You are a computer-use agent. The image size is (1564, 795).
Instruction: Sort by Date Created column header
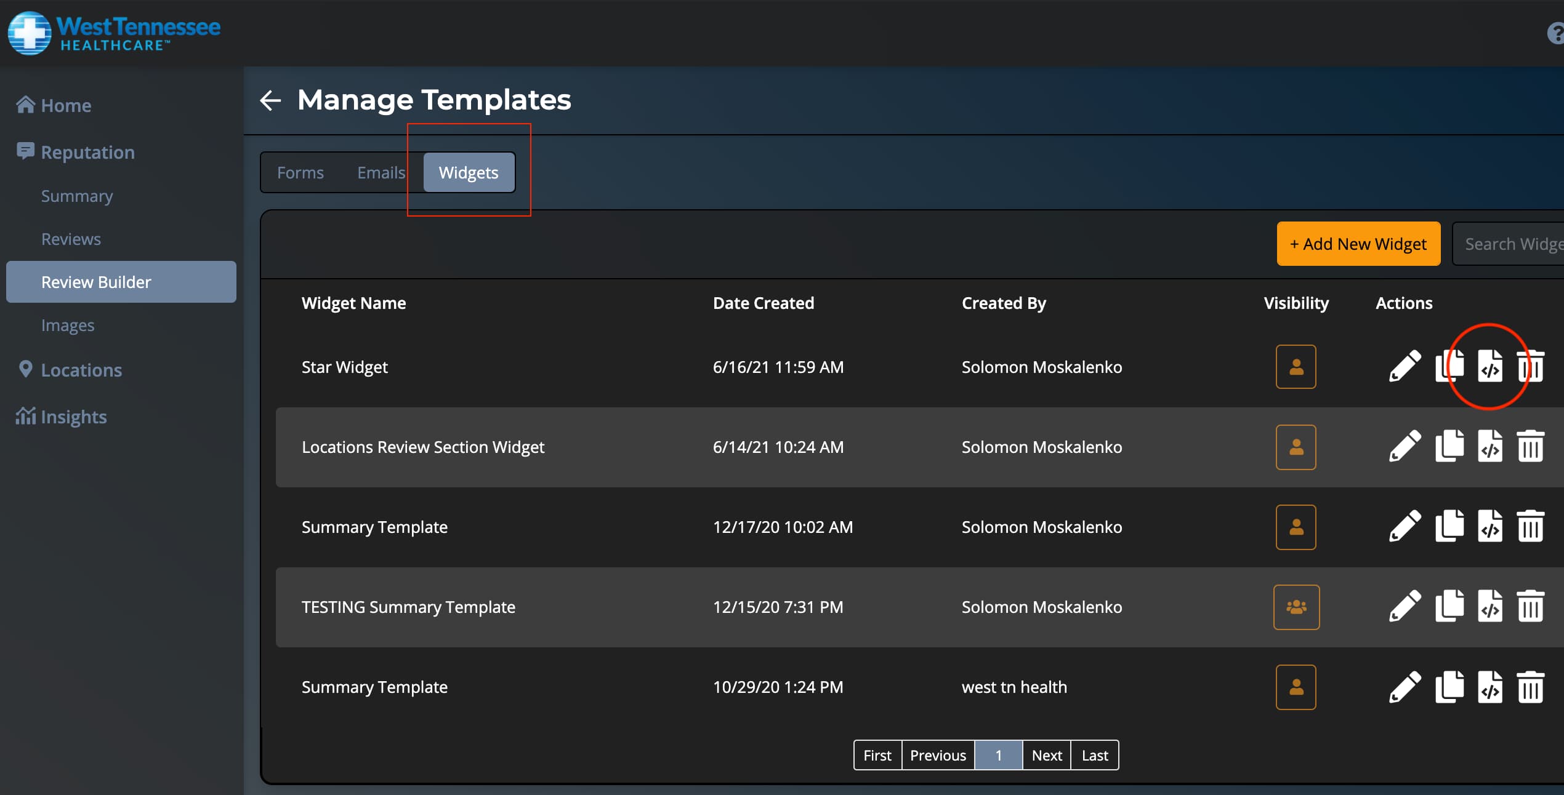(764, 303)
